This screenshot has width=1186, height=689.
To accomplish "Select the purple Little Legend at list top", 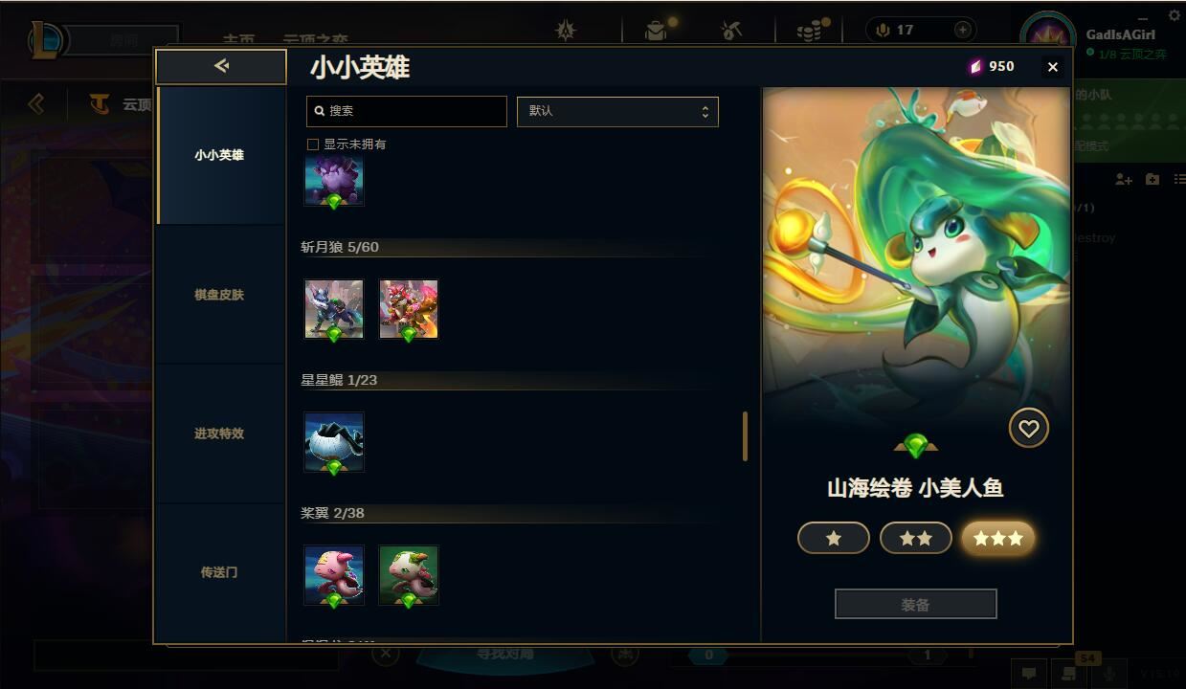I will 334,182.
